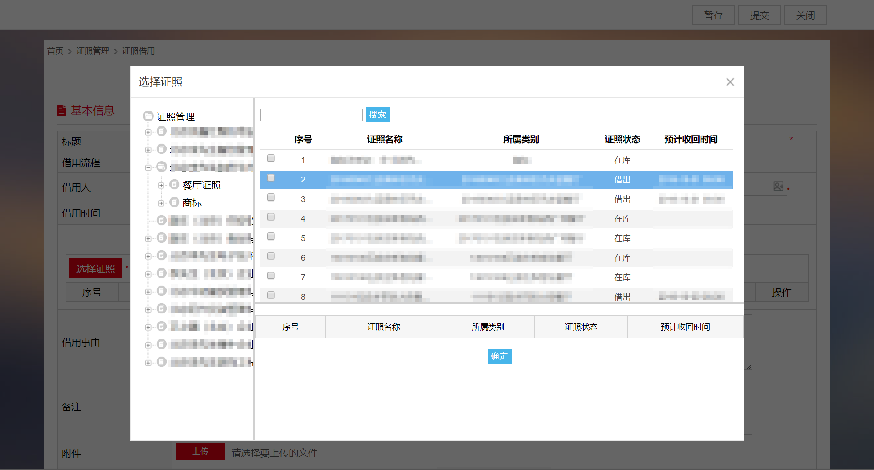Collapse the open parent node above 餐厅证照
Screen dimensions: 874x470
click(x=148, y=168)
